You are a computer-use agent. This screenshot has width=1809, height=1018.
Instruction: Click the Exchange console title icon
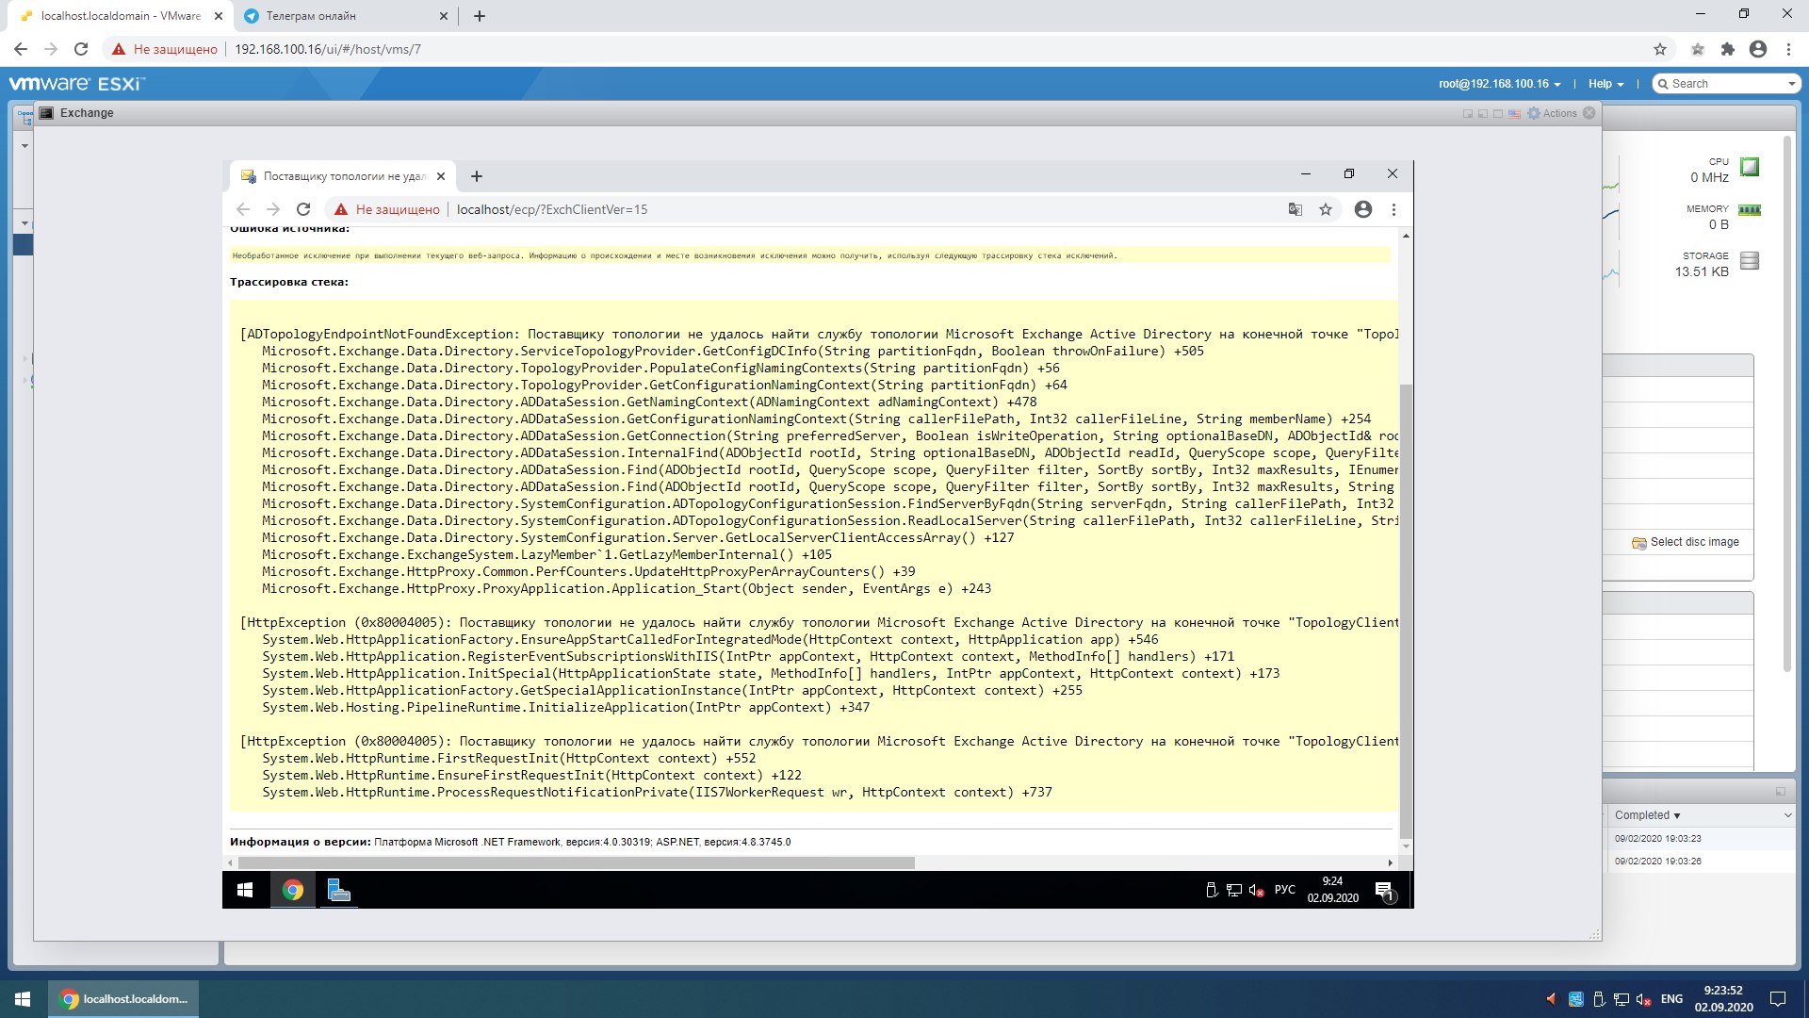pyautogui.click(x=46, y=113)
